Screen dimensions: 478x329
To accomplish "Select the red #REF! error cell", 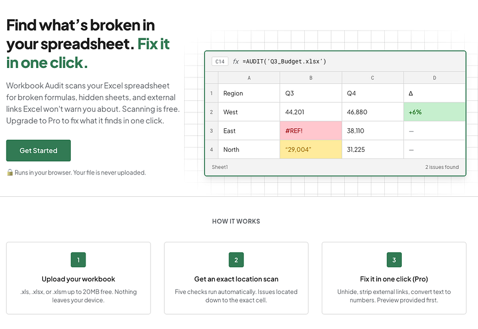I will [311, 131].
